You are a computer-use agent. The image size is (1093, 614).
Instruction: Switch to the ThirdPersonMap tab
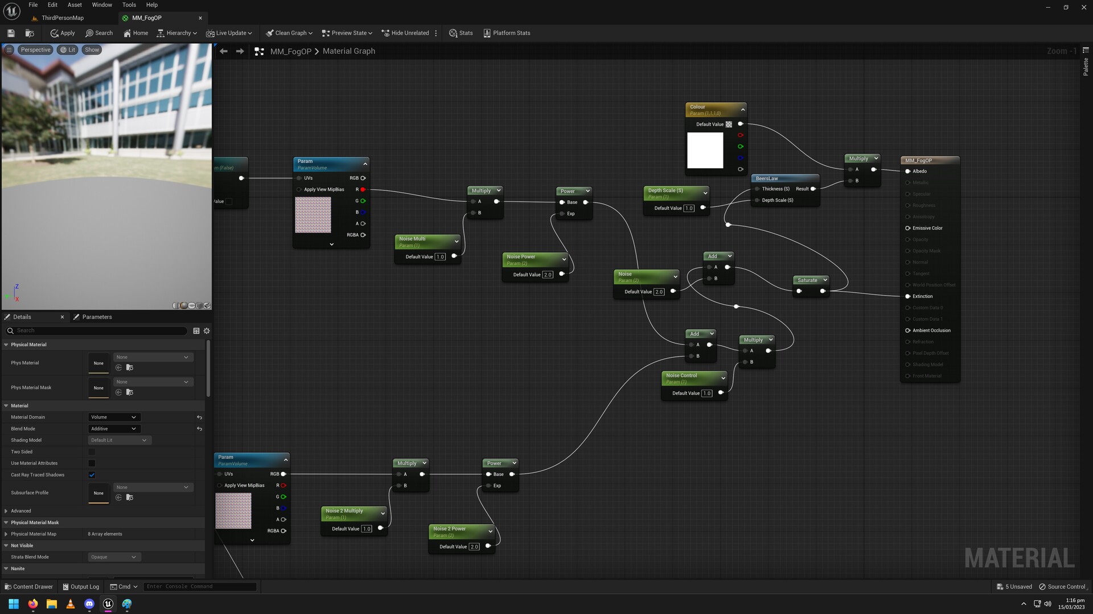click(x=61, y=18)
